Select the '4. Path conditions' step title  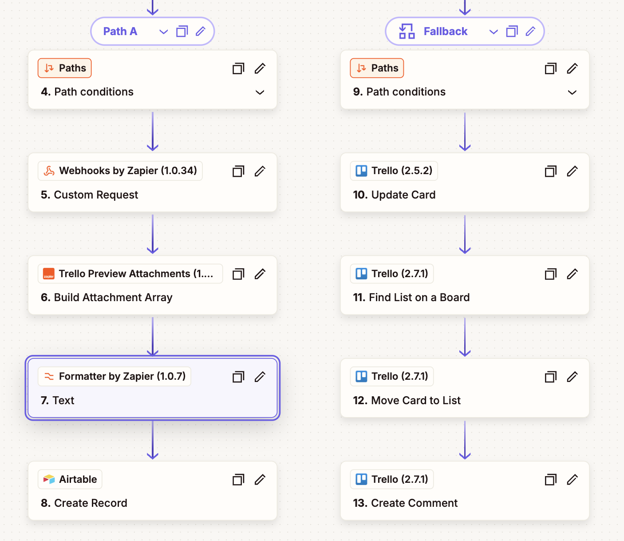click(87, 92)
